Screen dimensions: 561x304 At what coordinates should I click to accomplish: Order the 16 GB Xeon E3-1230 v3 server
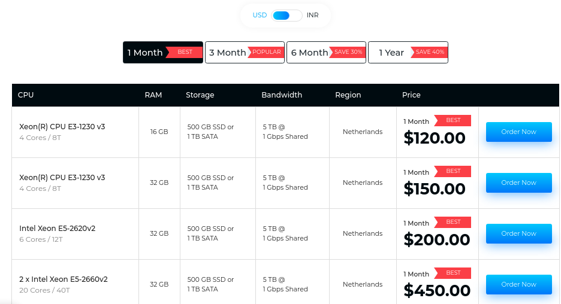[x=518, y=132]
